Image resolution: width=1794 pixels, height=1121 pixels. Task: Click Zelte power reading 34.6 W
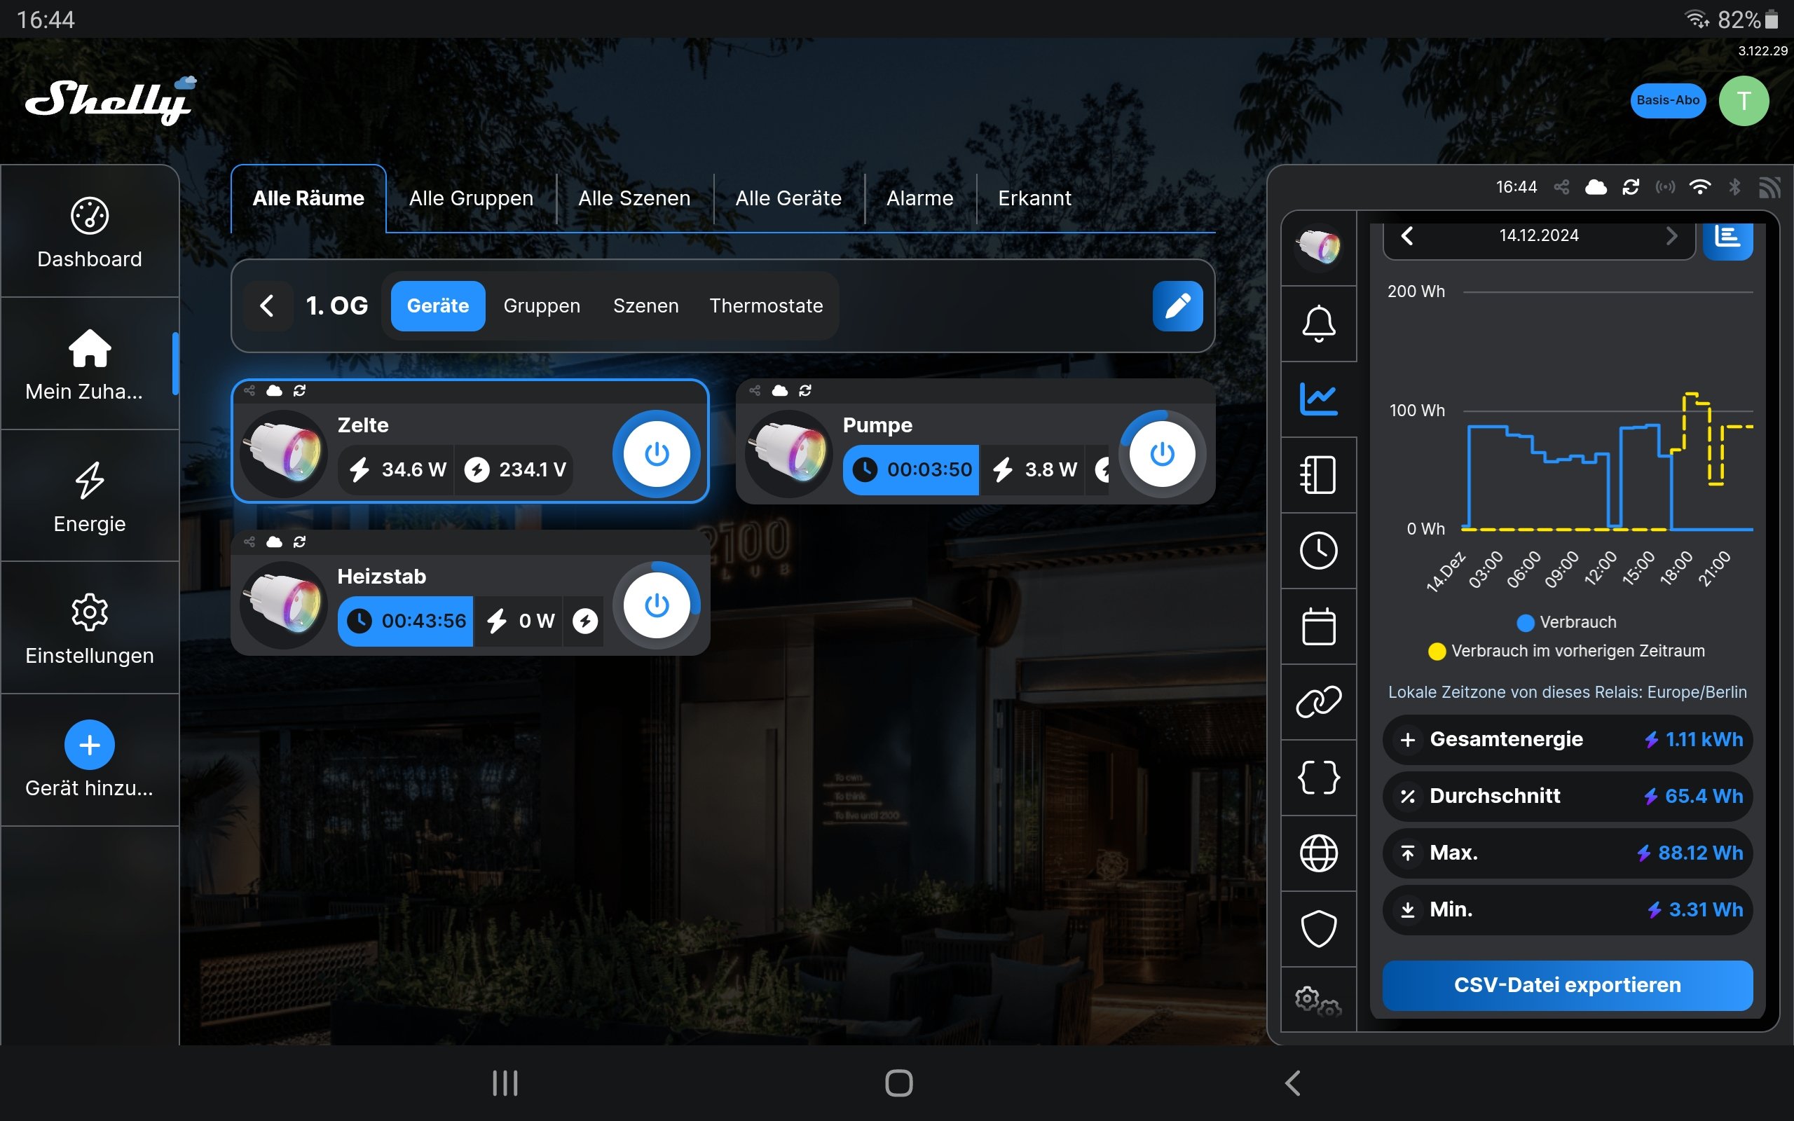click(397, 469)
